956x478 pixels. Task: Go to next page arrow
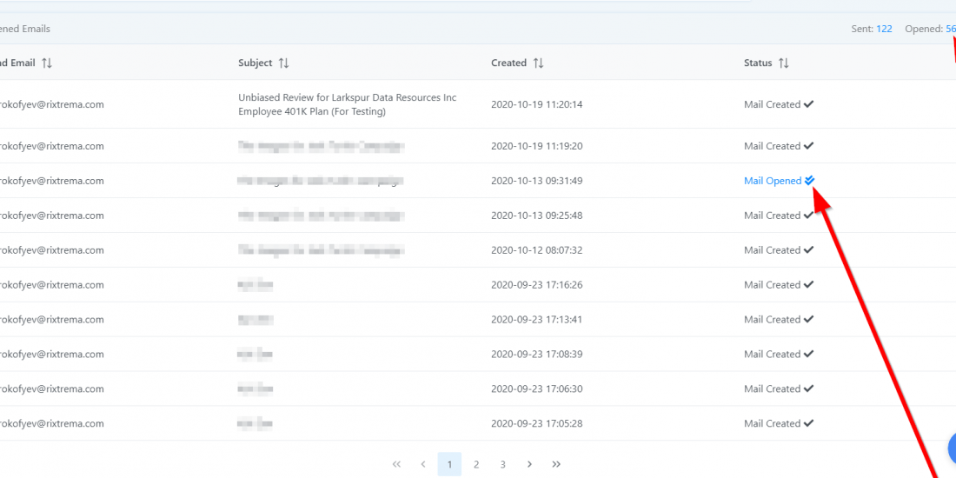tap(529, 464)
